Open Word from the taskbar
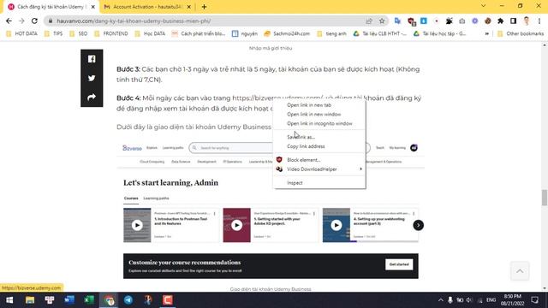Viewport: 548px width, 308px height. pos(69,300)
